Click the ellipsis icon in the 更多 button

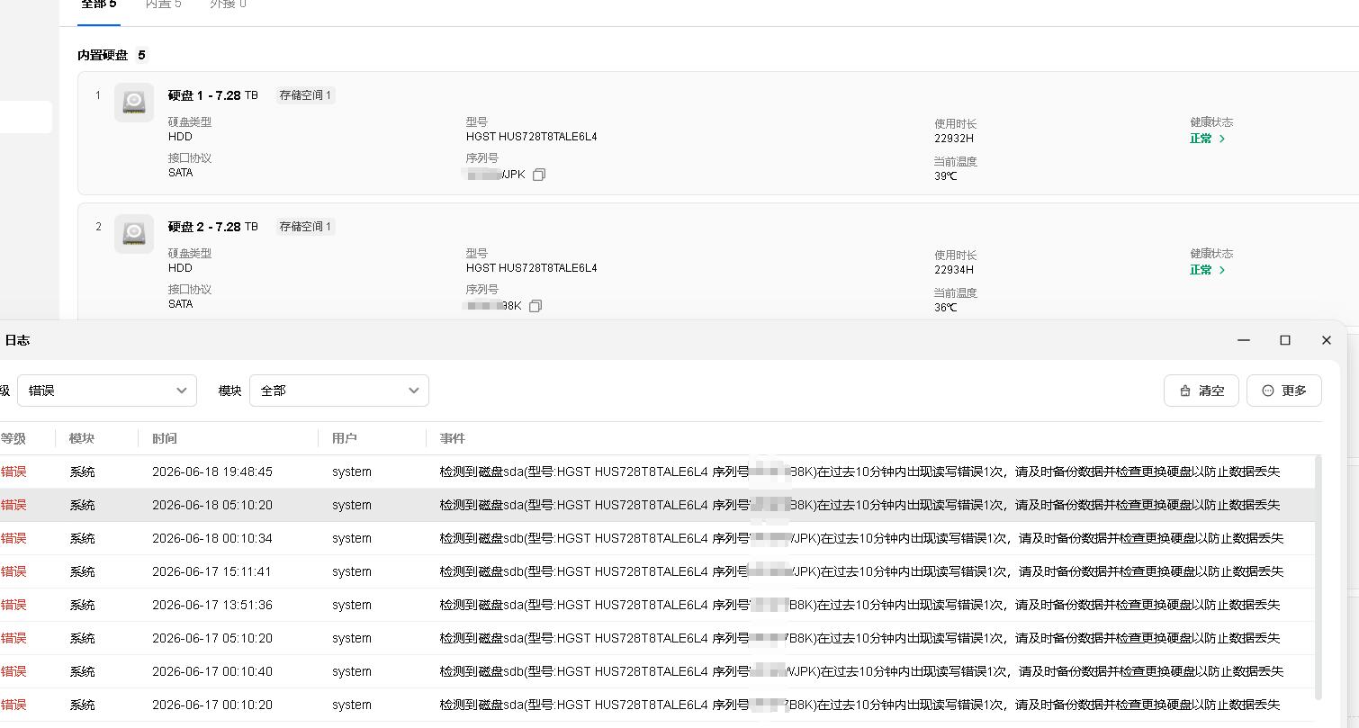1268,391
